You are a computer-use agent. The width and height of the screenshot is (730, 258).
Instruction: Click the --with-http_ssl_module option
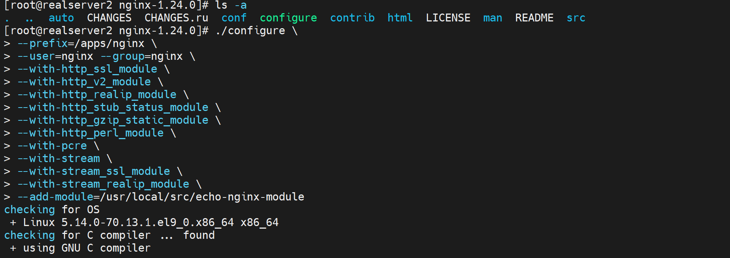coord(87,69)
